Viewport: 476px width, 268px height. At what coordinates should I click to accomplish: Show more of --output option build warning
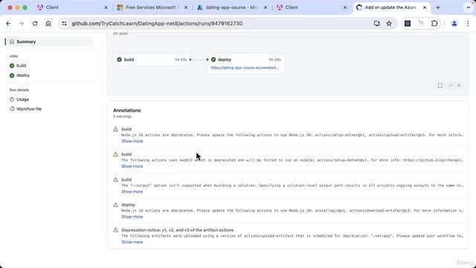click(x=132, y=192)
